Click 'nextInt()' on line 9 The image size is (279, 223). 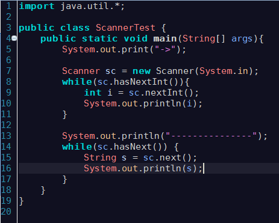[x=169, y=93]
